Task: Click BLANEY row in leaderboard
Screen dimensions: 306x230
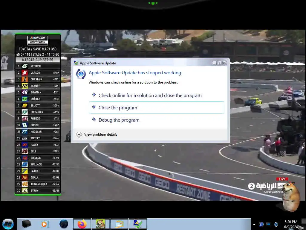Action: coord(38,86)
